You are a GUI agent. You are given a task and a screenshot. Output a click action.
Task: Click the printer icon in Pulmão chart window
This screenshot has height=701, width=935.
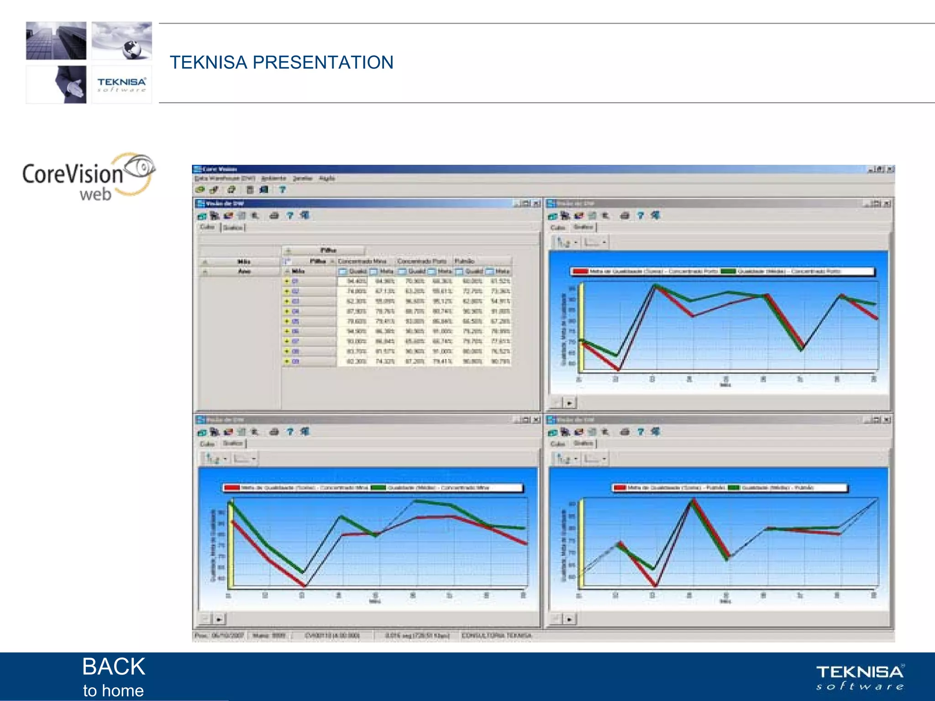click(625, 432)
